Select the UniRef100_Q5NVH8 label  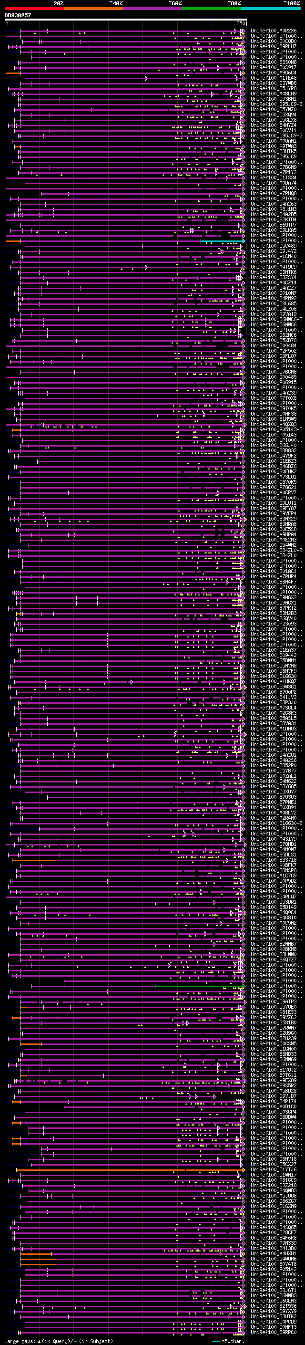pos(274,666)
